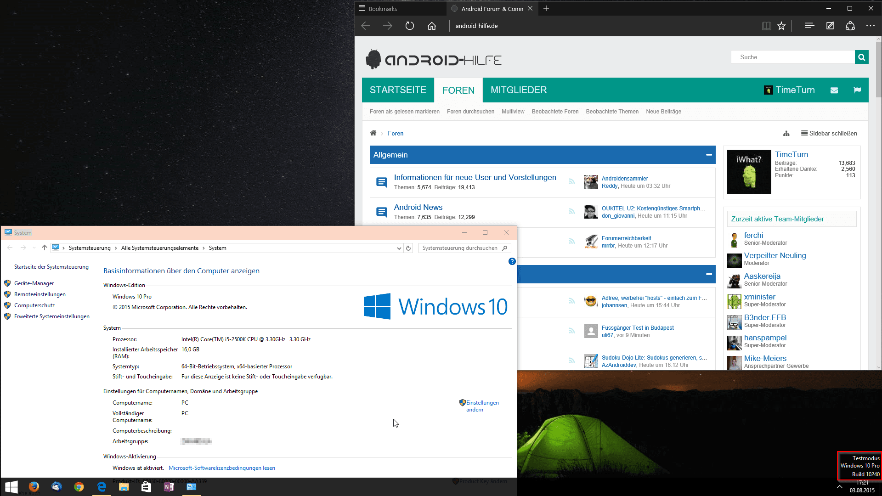The height and width of the screenshot is (496, 882).
Task: Open Beobachtete Themen link
Action: pyautogui.click(x=612, y=112)
